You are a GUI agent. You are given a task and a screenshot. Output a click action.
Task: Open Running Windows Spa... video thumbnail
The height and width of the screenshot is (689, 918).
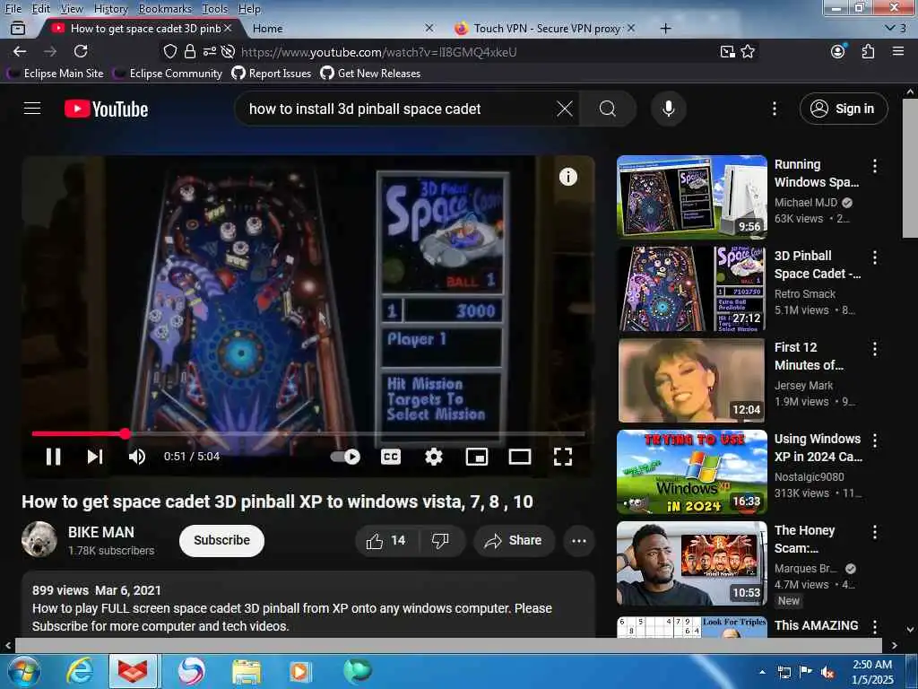[691, 196]
